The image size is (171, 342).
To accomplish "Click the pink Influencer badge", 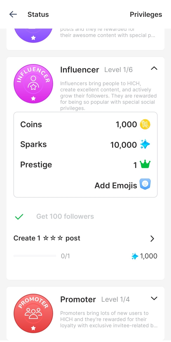I will [33, 83].
